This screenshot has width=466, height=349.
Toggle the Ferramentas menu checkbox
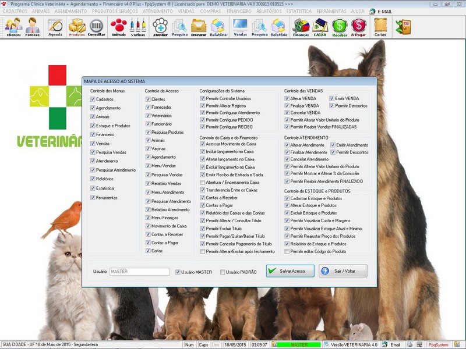pyautogui.click(x=93, y=198)
